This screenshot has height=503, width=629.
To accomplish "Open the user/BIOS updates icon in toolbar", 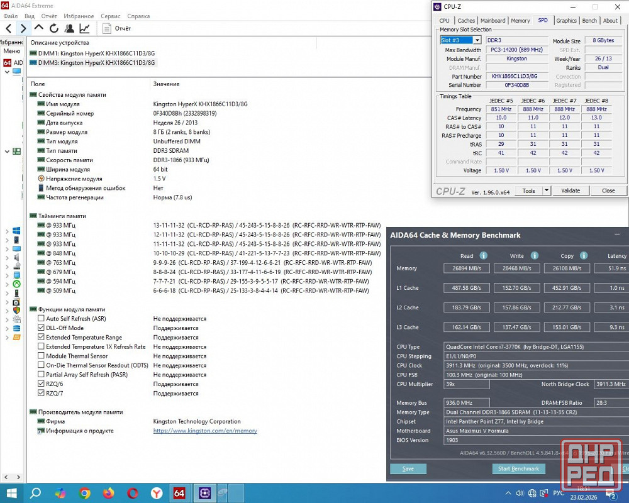I will click(69, 28).
